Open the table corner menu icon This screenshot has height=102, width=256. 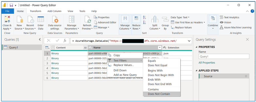pyautogui.click(x=47, y=47)
